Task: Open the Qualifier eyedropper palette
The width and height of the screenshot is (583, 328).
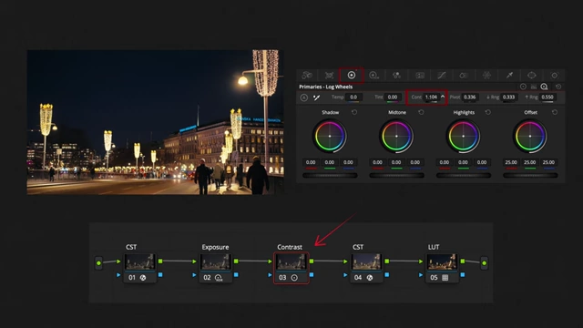Action: pyautogui.click(x=509, y=76)
